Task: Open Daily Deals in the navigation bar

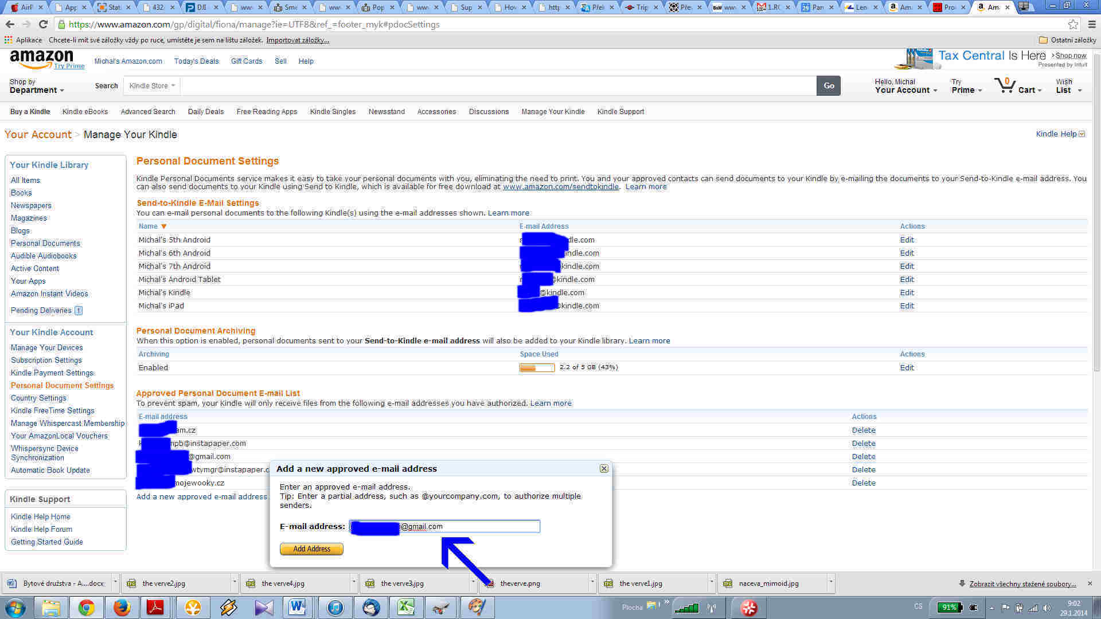Action: point(206,112)
